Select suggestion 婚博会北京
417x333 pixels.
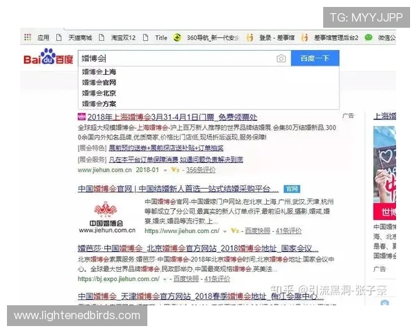(99, 93)
